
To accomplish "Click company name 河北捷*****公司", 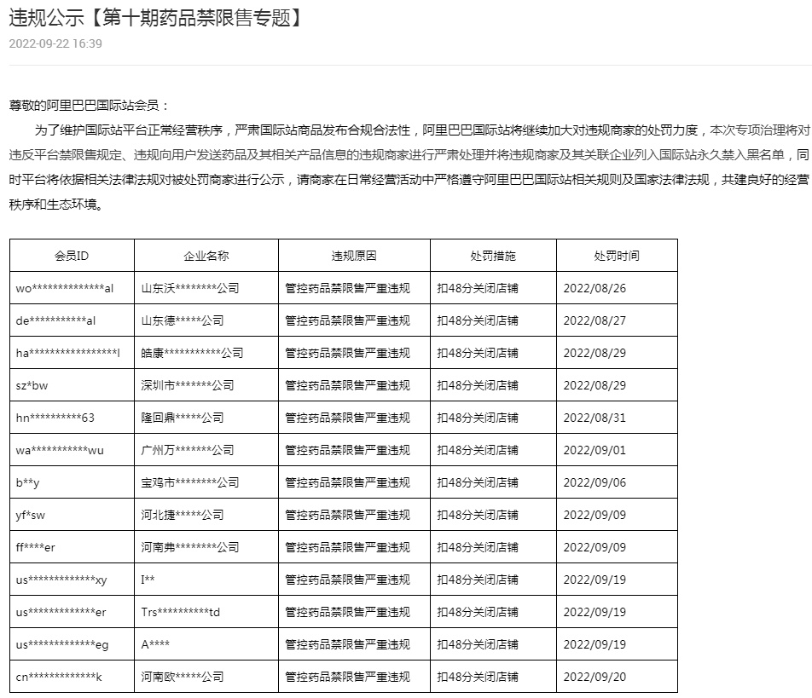I will [x=183, y=515].
